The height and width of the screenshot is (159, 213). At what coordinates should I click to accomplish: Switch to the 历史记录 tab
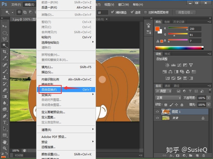(179, 22)
